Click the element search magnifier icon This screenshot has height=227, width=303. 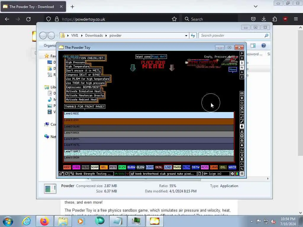[x=242, y=169]
